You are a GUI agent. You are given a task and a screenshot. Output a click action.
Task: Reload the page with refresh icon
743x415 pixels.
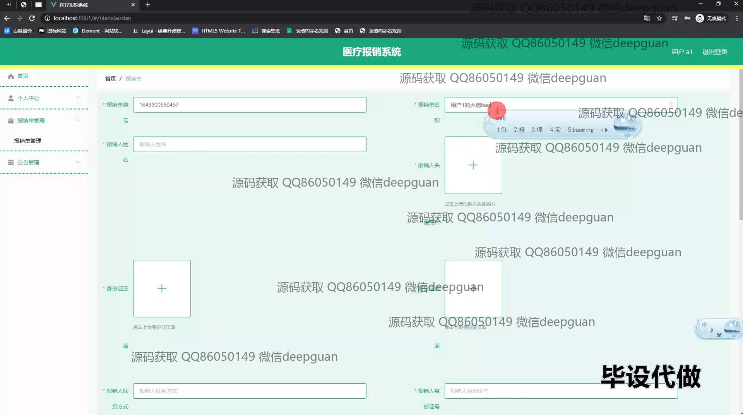tap(32, 18)
